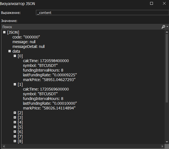Select the data node label
The height and width of the screenshot is (149, 169).
pyautogui.click(x=16, y=51)
